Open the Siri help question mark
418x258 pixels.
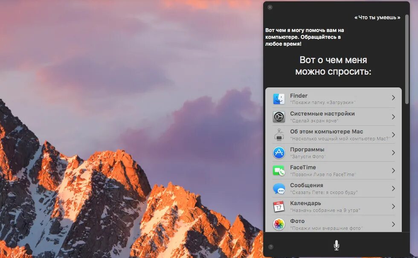(270, 247)
